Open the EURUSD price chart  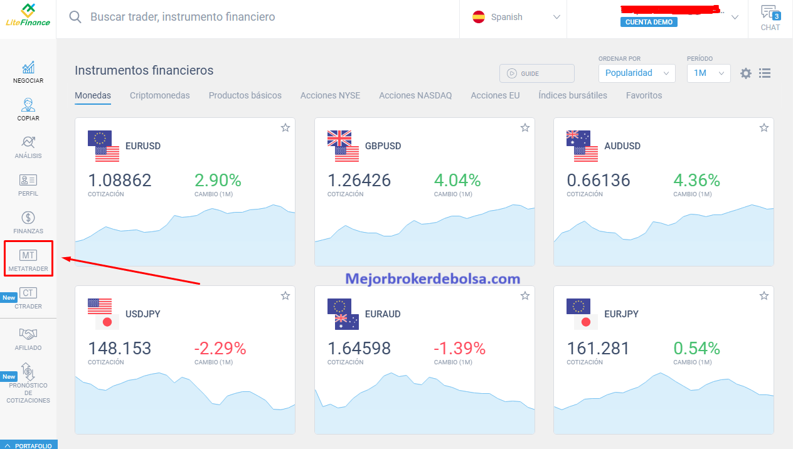(185, 235)
